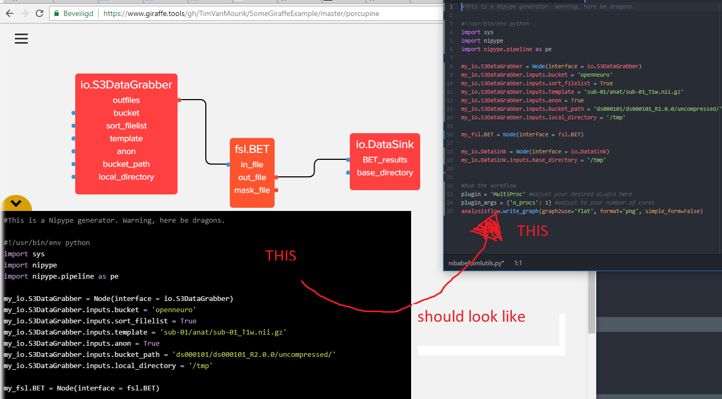The width and height of the screenshot is (722, 399).
Task: Collapse the code panel with the yellow chevron
Action: click(17, 203)
